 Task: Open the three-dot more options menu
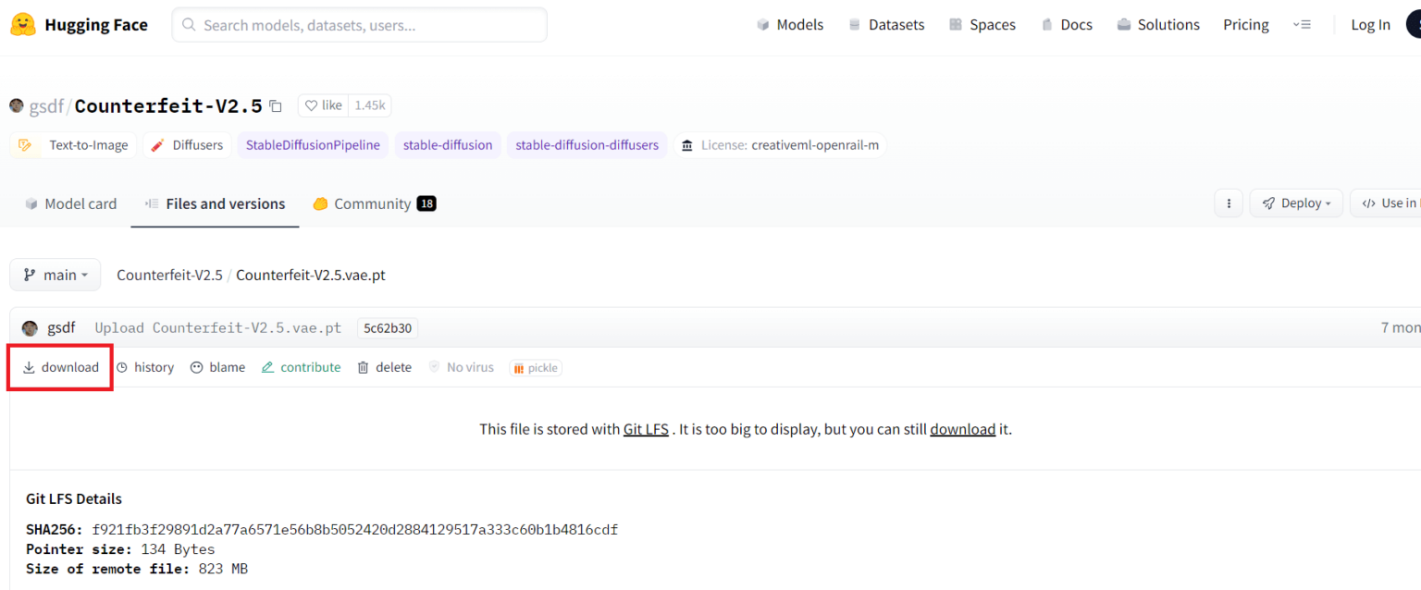pyautogui.click(x=1228, y=203)
